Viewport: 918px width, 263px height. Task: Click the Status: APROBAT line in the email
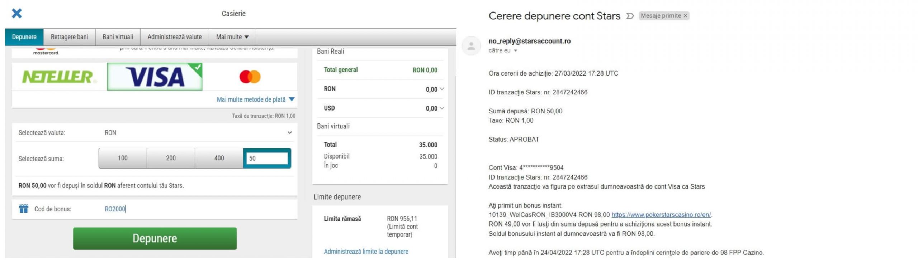coord(514,140)
